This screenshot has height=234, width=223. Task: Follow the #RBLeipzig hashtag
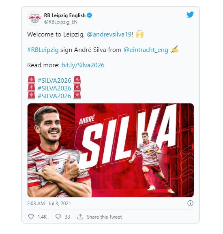pyautogui.click(x=43, y=50)
